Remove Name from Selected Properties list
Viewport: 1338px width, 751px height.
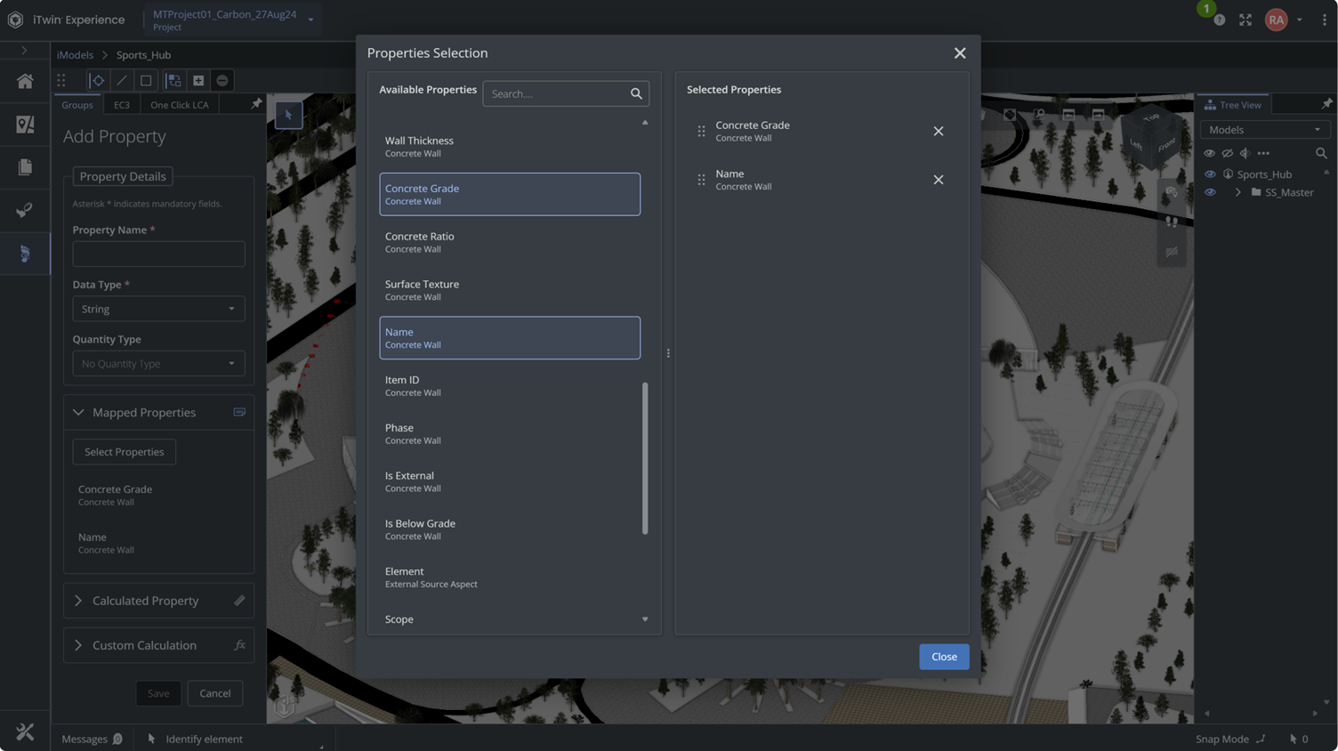click(x=938, y=180)
